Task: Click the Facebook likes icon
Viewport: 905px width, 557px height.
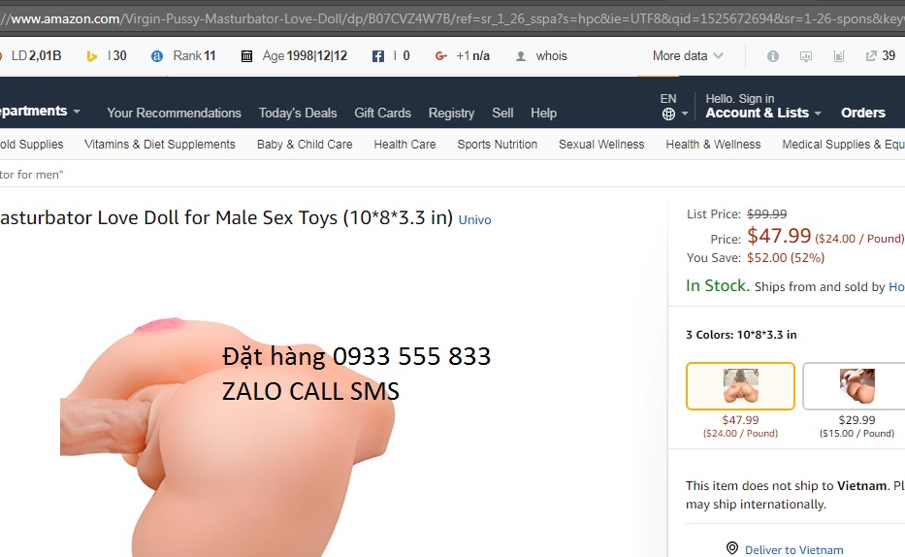Action: (378, 56)
